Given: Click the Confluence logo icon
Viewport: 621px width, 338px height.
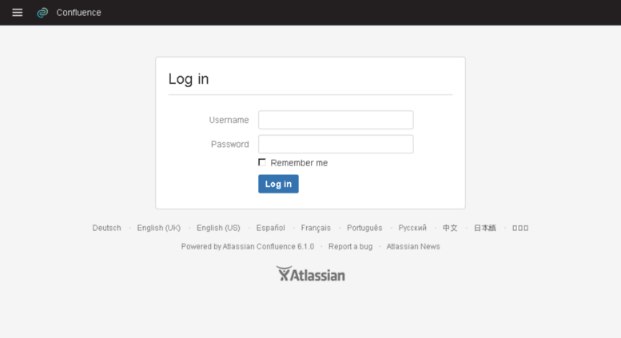Looking at the screenshot, I should [x=42, y=13].
